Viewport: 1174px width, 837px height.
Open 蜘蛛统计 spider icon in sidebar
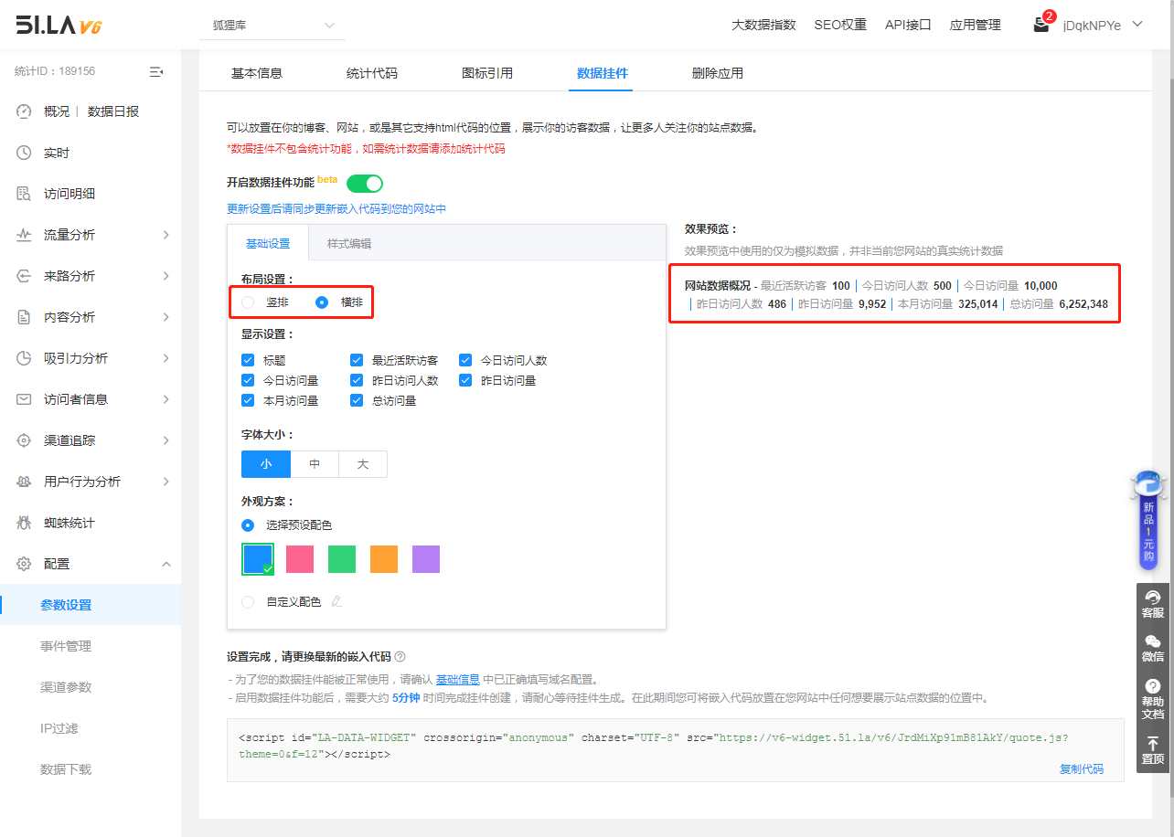pyautogui.click(x=25, y=523)
